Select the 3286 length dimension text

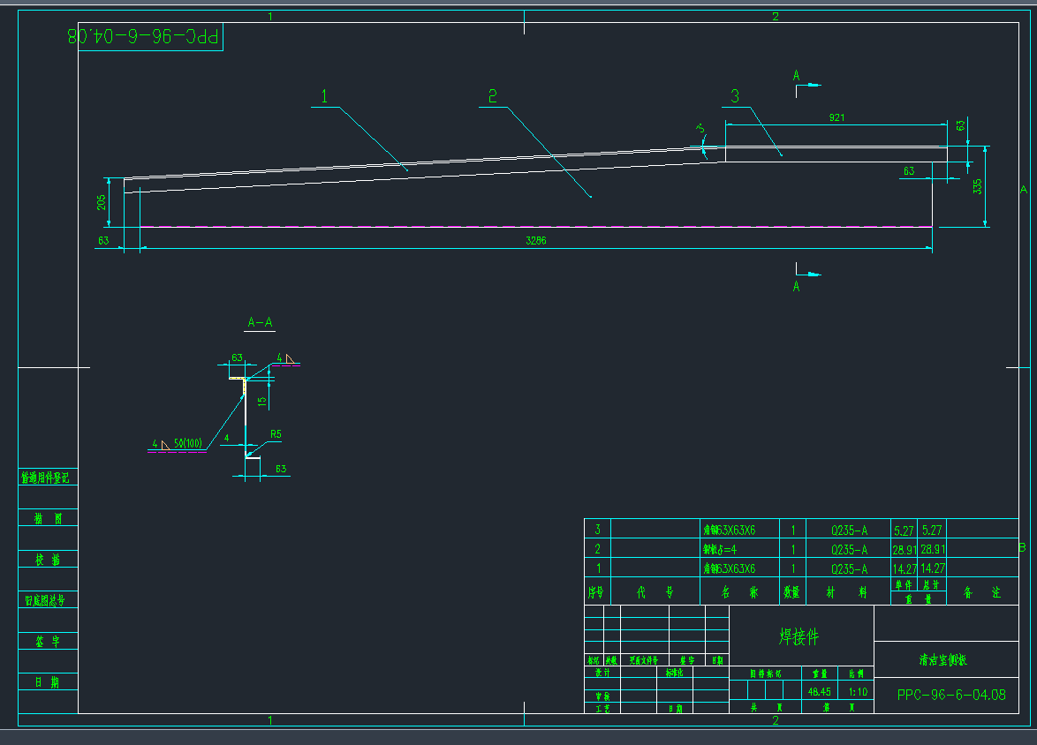[536, 240]
